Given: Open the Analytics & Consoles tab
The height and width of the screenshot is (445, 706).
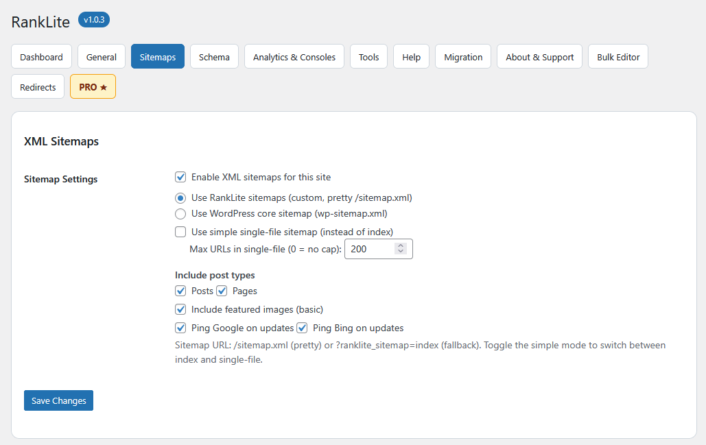Looking at the screenshot, I should click(x=294, y=56).
